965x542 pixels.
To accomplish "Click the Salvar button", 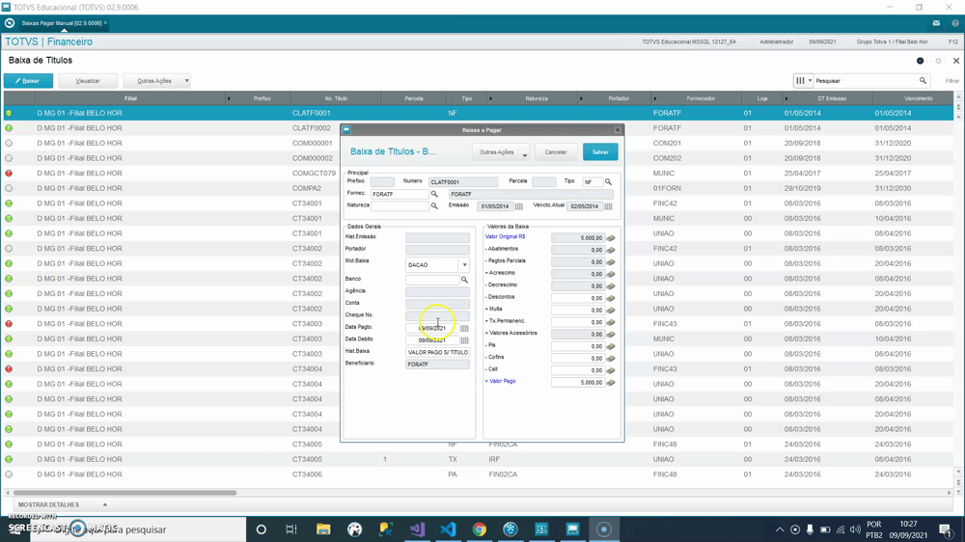I will click(x=600, y=152).
